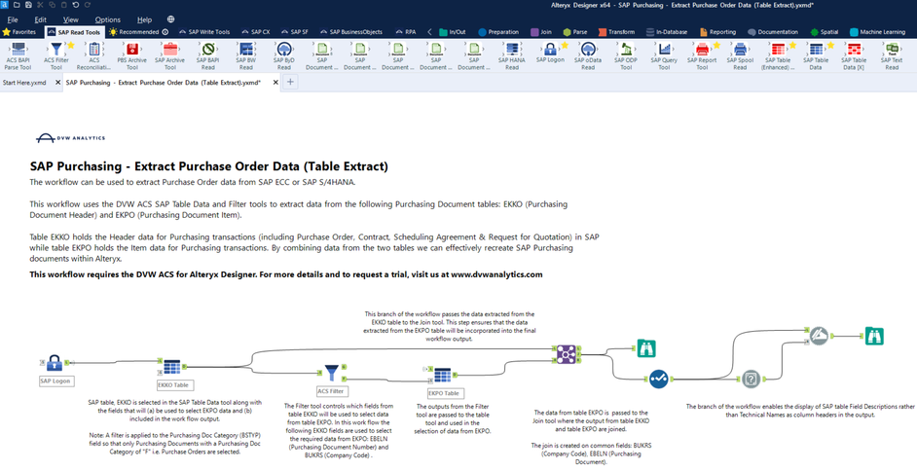
Task: Open the Edit menu
Action: click(40, 19)
